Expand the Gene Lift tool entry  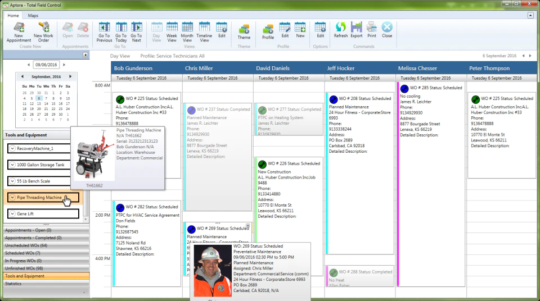pyautogui.click(x=12, y=213)
